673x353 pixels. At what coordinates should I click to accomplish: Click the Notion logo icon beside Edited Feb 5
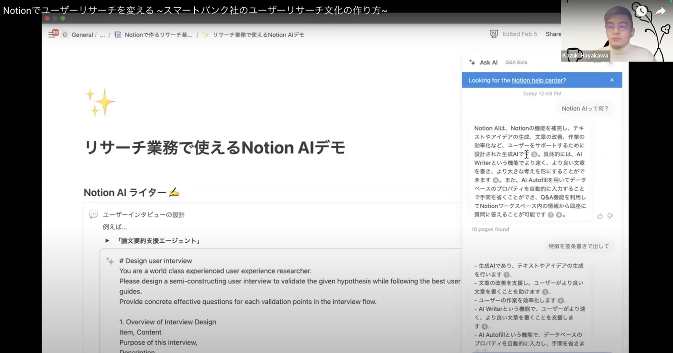point(494,34)
